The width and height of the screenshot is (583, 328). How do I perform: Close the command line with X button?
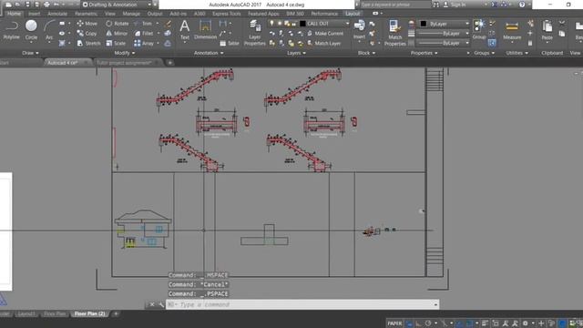pyautogui.click(x=152, y=304)
